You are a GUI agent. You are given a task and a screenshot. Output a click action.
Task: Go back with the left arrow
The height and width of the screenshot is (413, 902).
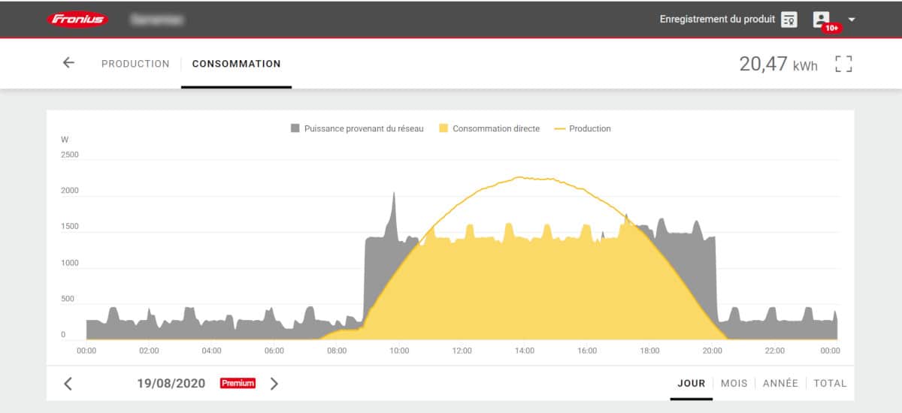point(68,63)
